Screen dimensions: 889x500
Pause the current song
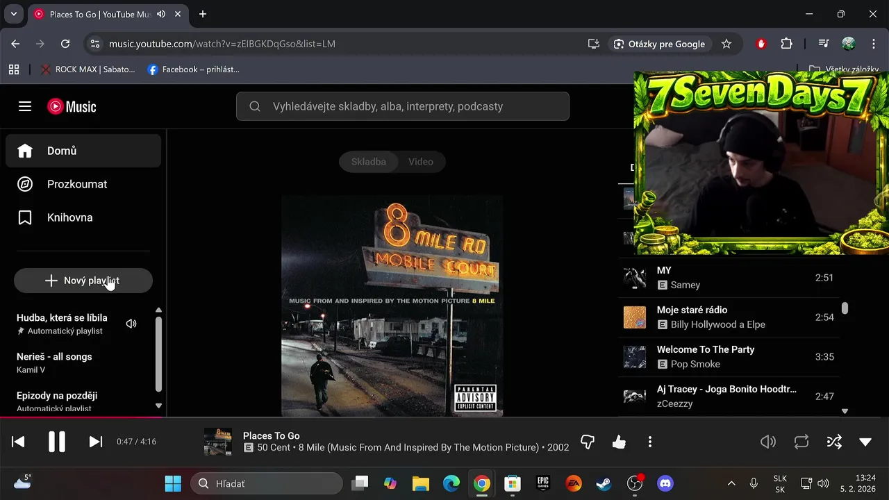57,442
